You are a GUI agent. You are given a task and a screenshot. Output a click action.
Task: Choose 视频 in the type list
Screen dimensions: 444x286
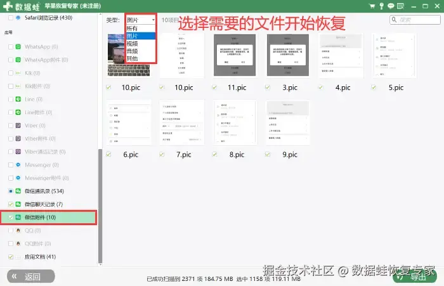click(x=141, y=44)
